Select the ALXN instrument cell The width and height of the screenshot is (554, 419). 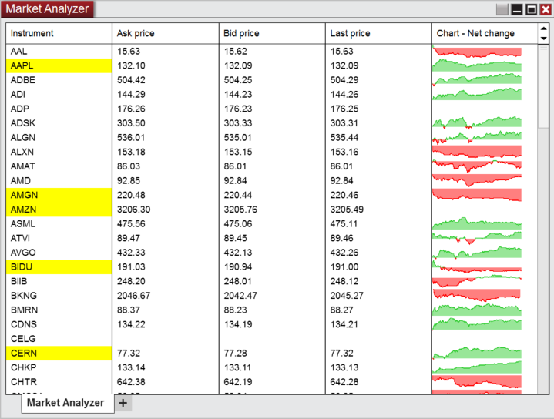coord(59,152)
